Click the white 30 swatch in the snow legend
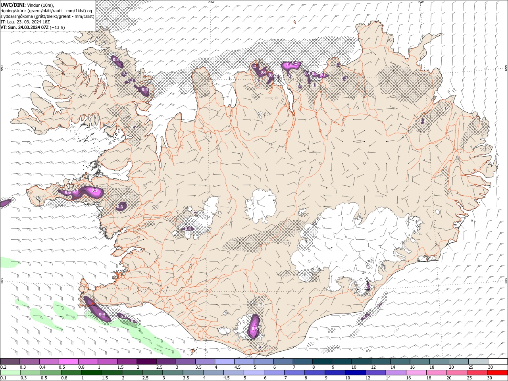The image size is (508, 381). (497, 362)
